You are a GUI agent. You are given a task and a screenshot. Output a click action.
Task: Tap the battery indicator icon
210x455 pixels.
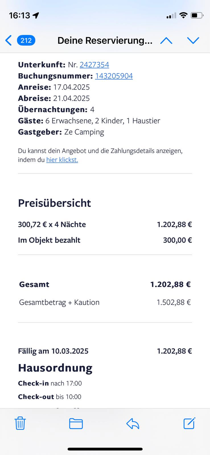point(197,15)
